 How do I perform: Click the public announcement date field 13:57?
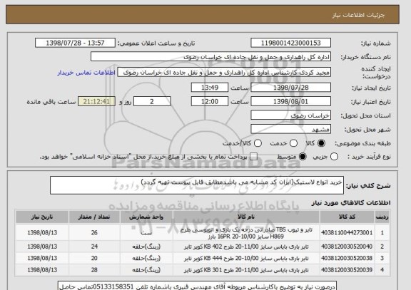pos(75,43)
